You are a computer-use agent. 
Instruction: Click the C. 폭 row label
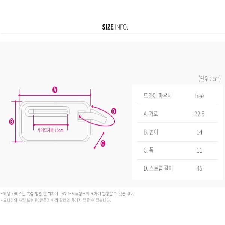tap(148, 150)
